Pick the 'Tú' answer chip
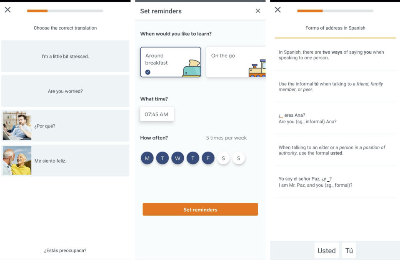This screenshot has height=260, width=400. (349, 250)
